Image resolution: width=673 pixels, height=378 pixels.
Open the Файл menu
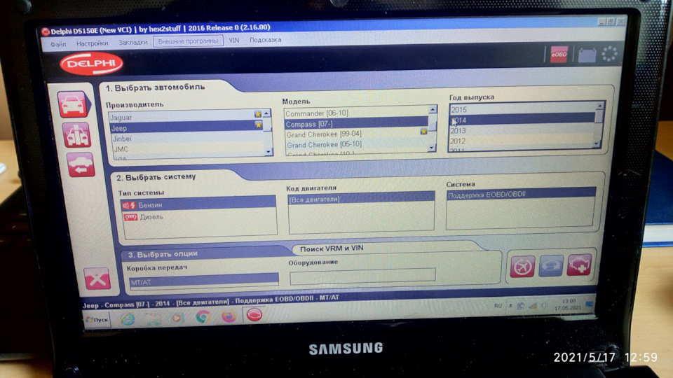point(58,44)
